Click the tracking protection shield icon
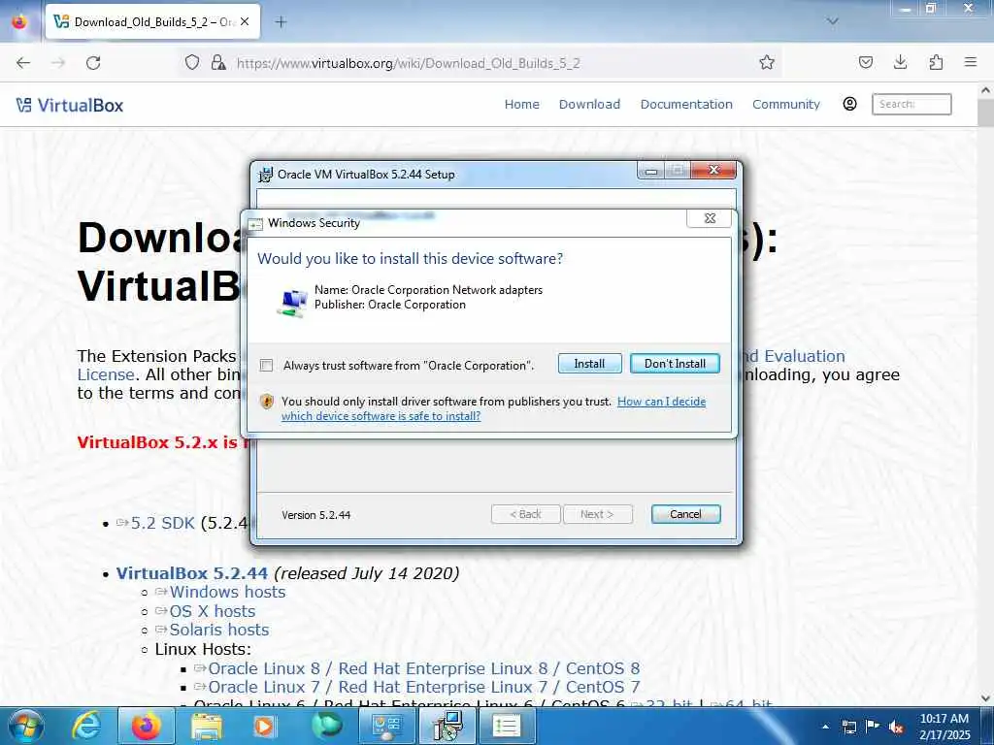Viewport: 994px width, 745px height. pos(192,63)
